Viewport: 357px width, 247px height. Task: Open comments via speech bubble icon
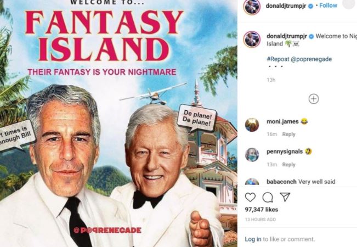(268, 198)
